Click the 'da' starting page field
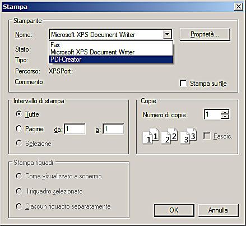 click(75, 129)
